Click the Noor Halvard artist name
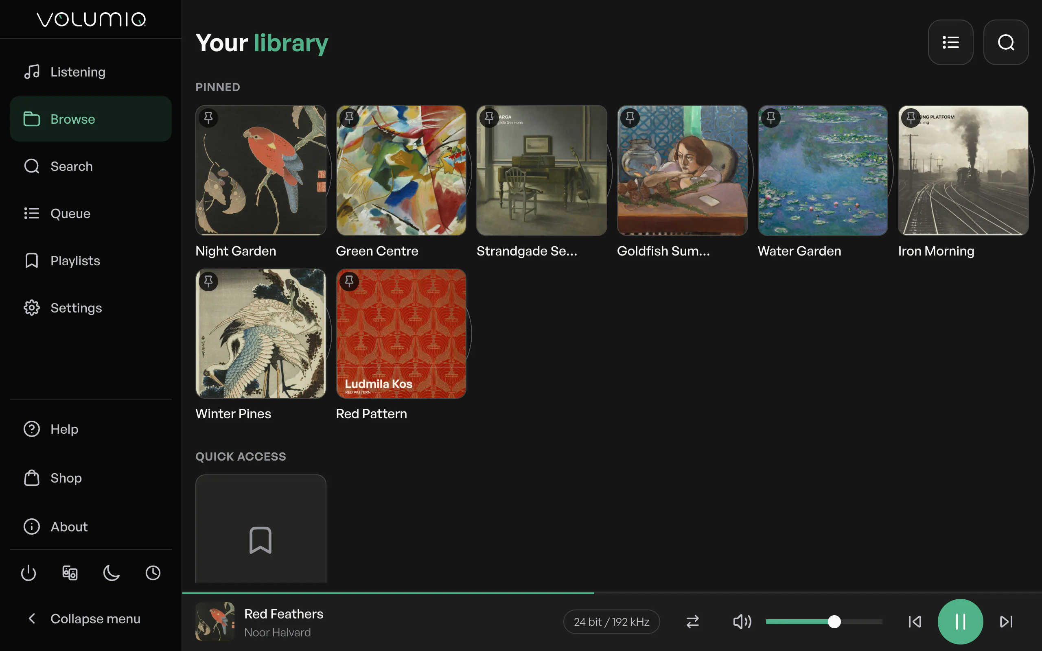The width and height of the screenshot is (1042, 651). [x=277, y=632]
